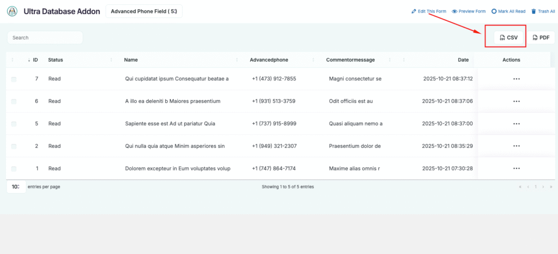The height and width of the screenshot is (254, 558).
Task: Click the last page double-arrow in pagination
Action: (x=550, y=187)
